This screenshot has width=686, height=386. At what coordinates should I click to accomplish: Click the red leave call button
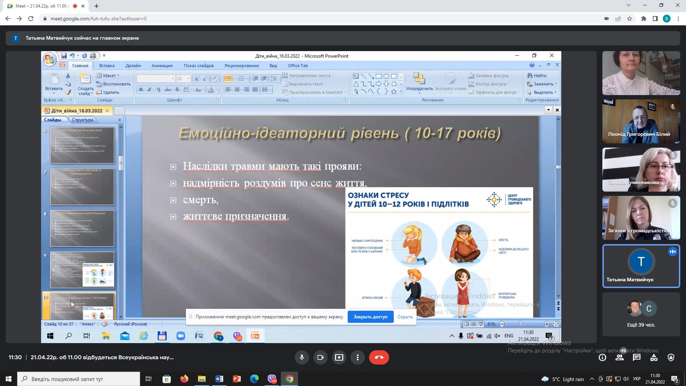coord(379,357)
